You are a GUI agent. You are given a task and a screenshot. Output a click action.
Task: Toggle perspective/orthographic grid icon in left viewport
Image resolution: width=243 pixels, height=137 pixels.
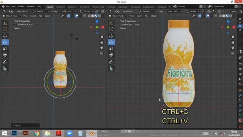click(102, 53)
